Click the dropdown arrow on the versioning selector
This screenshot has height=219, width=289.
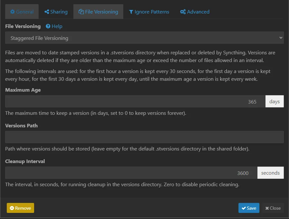281,38
